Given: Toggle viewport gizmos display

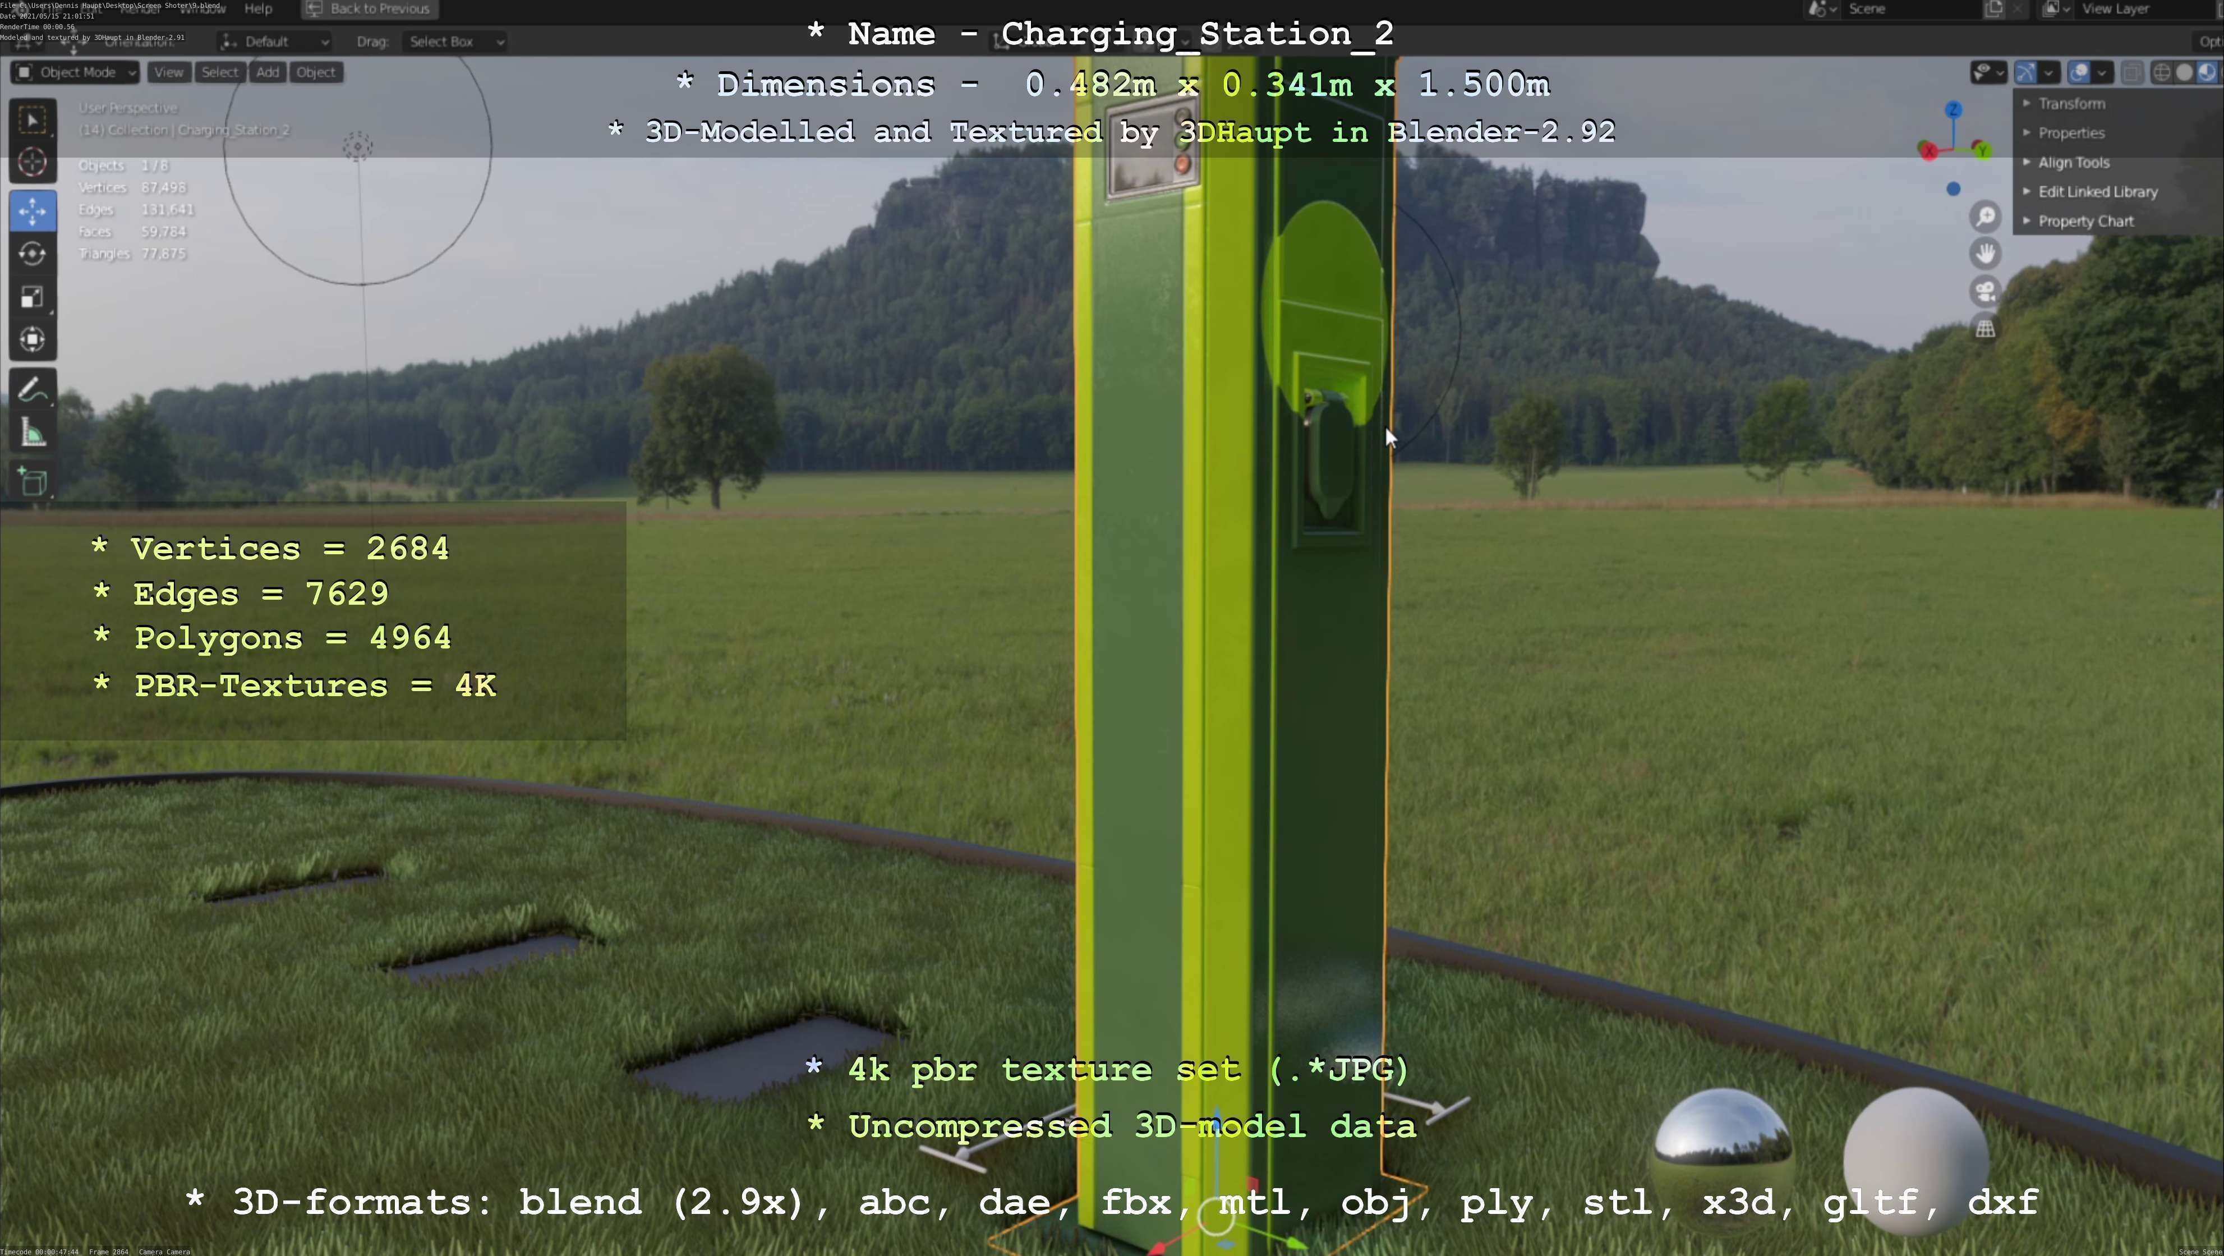Looking at the screenshot, I should click(2025, 72).
